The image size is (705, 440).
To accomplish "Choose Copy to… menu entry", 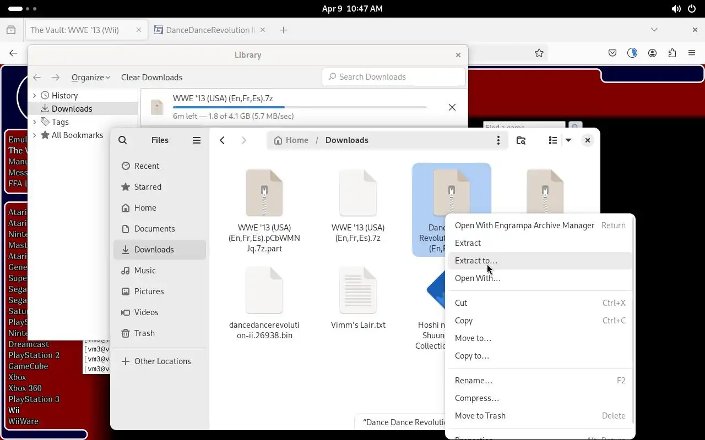I will [540, 356].
